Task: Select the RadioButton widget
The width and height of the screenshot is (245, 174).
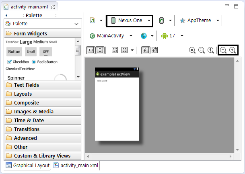Action: coord(45,62)
